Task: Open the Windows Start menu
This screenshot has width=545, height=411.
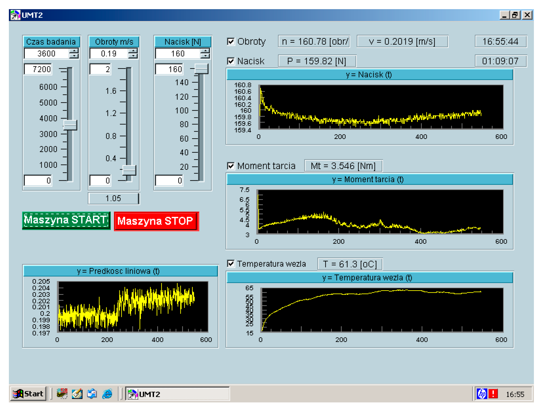Action: coord(29,394)
